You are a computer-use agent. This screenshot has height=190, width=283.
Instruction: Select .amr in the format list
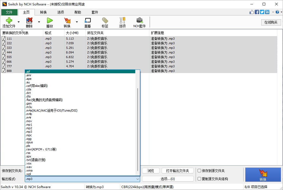[x=80, y=75]
